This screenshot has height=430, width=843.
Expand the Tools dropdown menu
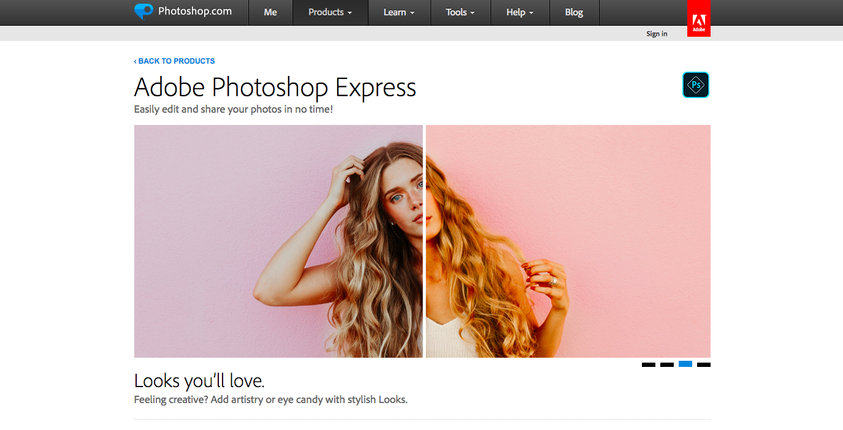point(460,12)
